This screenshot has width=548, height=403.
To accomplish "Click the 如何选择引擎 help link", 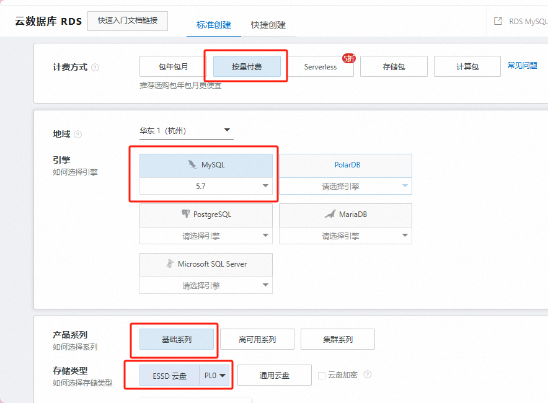I will 75,172.
